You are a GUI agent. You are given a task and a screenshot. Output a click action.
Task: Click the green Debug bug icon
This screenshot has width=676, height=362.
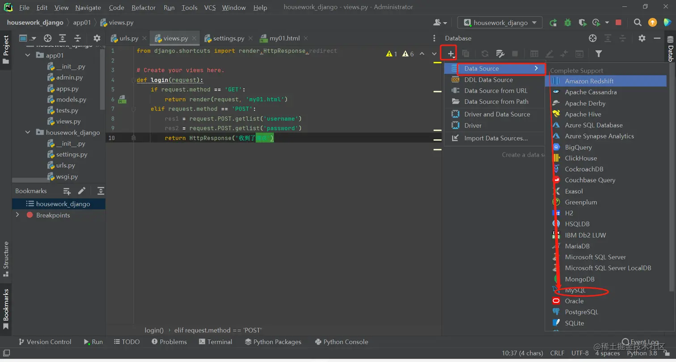click(x=568, y=22)
